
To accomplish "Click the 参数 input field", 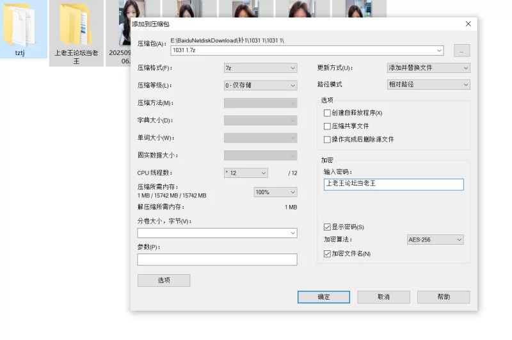I will click(x=217, y=259).
